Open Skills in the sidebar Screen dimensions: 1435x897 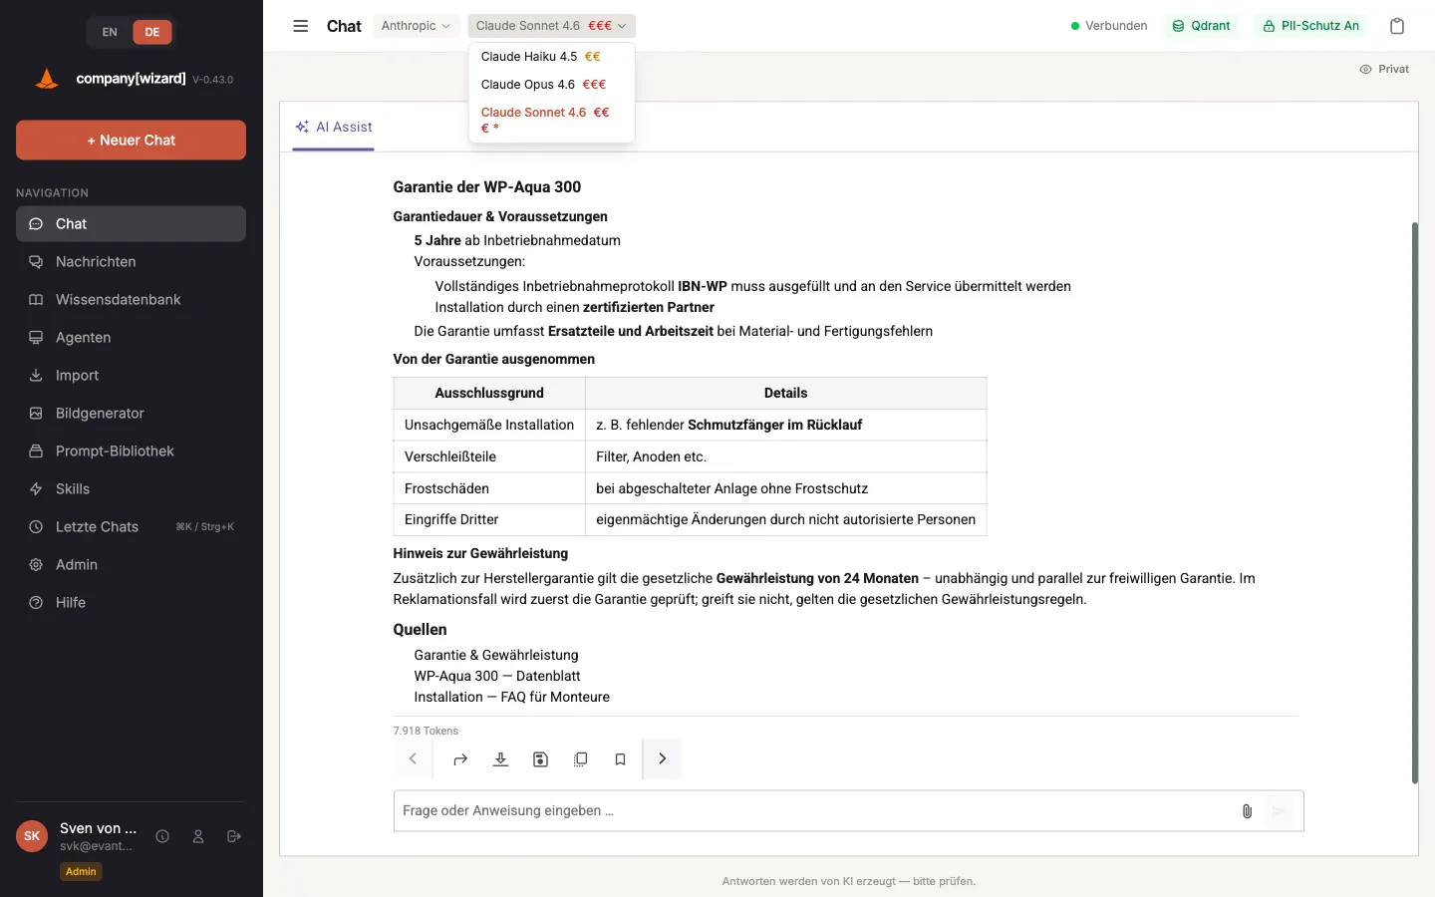(x=131, y=489)
